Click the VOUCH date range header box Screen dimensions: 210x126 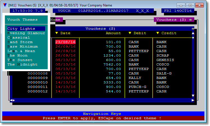(103, 11)
